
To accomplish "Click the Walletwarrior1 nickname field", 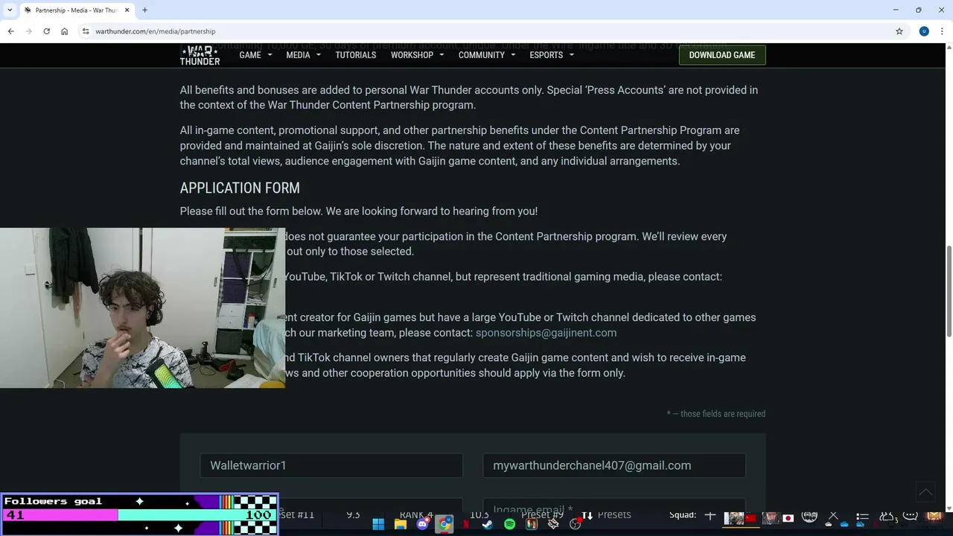I will [331, 465].
